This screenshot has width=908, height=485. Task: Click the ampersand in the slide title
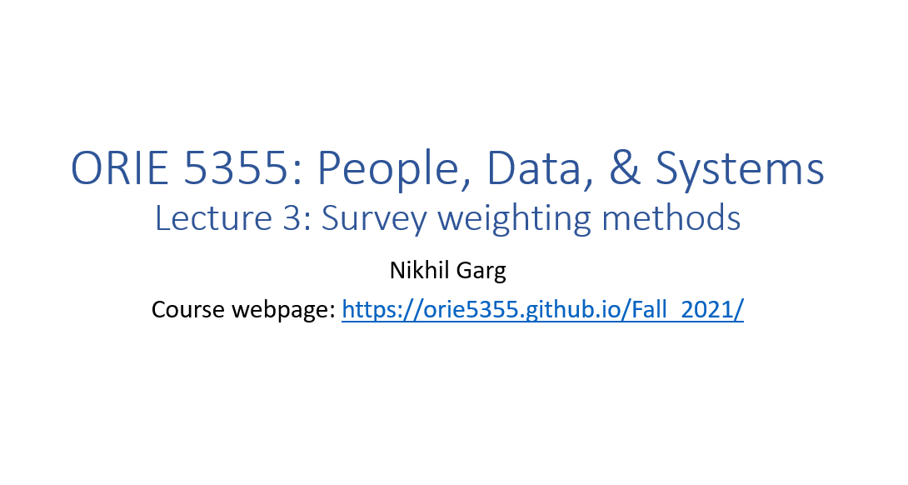pos(624,169)
